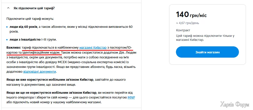The image size is (253, 110).
Task: Click the "Харків Форум" watermark logo
Action: point(235,104)
